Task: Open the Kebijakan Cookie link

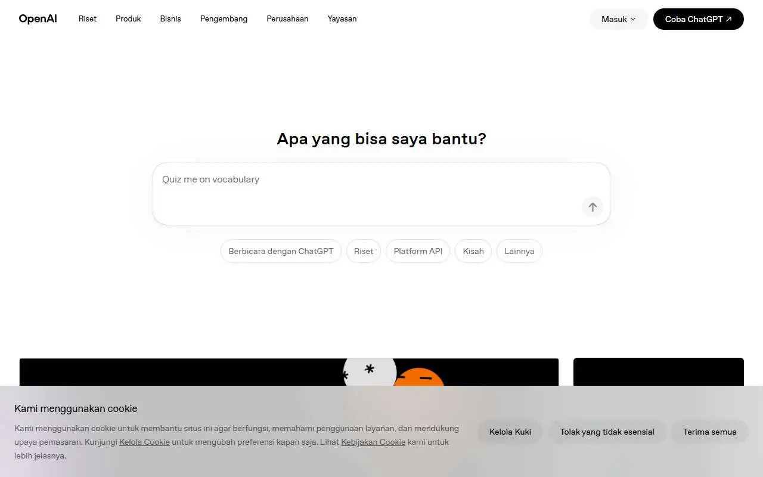Action: pos(373,442)
